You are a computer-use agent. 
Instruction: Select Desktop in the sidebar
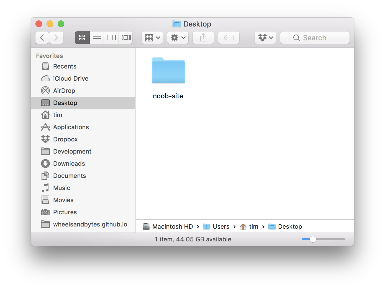pyautogui.click(x=65, y=103)
